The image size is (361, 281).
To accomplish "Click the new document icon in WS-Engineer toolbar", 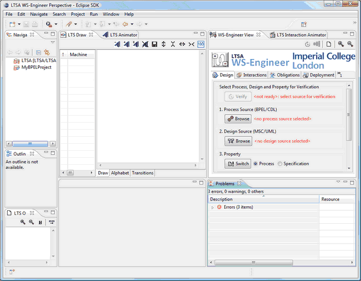I will [329, 44].
